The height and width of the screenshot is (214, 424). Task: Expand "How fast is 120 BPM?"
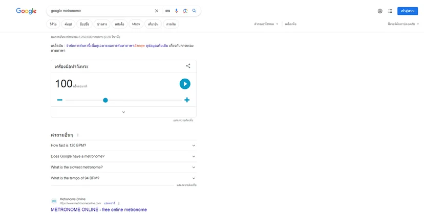123,146
